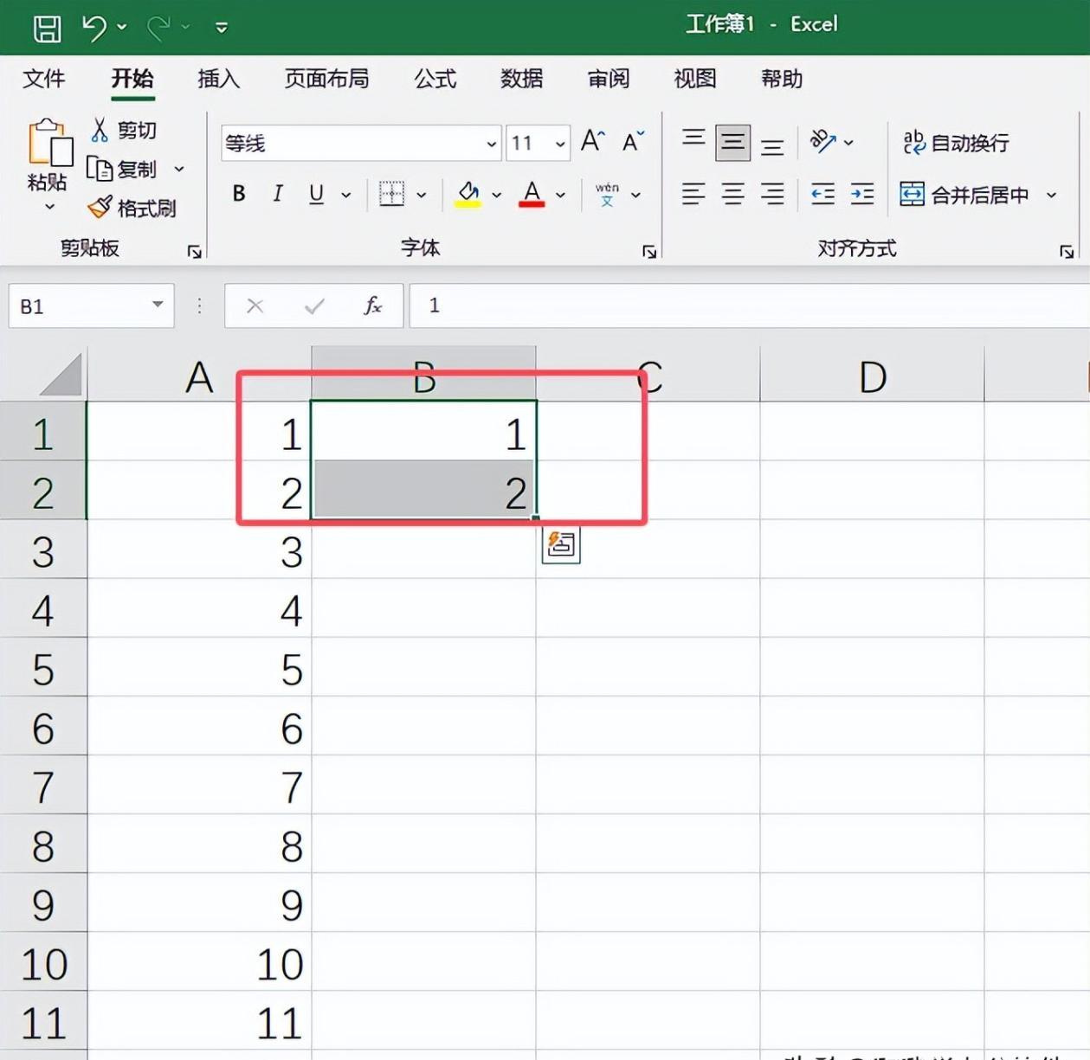Open the undo history dropdown arrow
The height and width of the screenshot is (1060, 1090).
point(122,28)
